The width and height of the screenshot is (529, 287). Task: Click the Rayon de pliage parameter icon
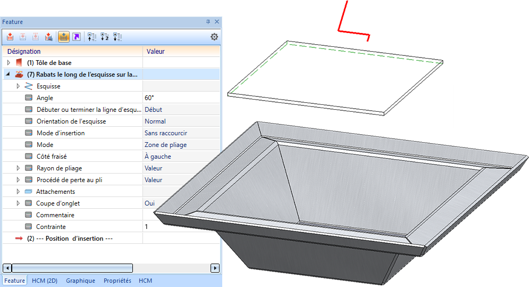pos(29,168)
